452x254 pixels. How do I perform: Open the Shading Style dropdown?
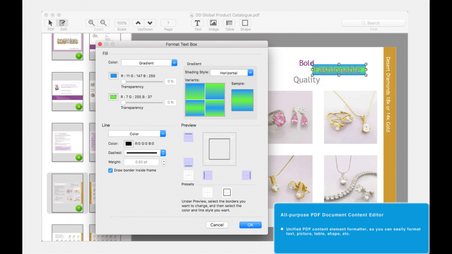[232, 73]
